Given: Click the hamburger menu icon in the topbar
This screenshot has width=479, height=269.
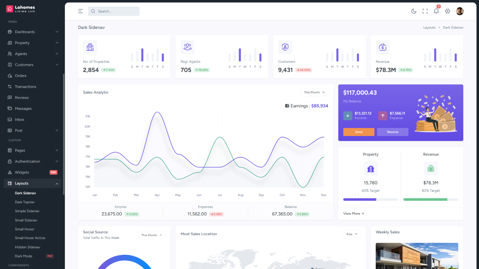Looking at the screenshot, I should coord(80,11).
